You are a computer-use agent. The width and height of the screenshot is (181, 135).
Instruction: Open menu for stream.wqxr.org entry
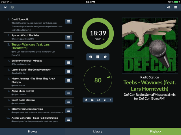point(69,111)
